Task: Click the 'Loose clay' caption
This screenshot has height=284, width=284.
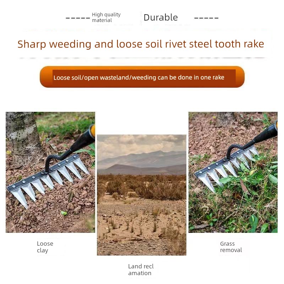Action: 45,247
